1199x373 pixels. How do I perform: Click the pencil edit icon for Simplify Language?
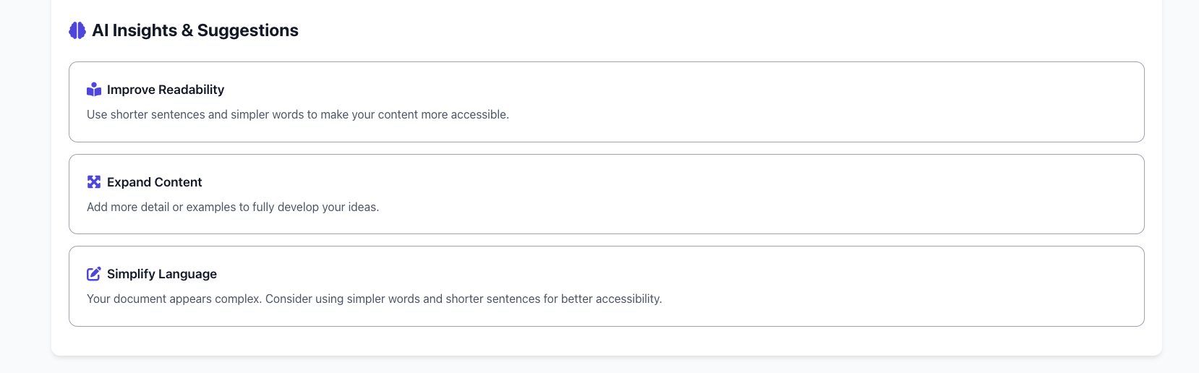94,274
